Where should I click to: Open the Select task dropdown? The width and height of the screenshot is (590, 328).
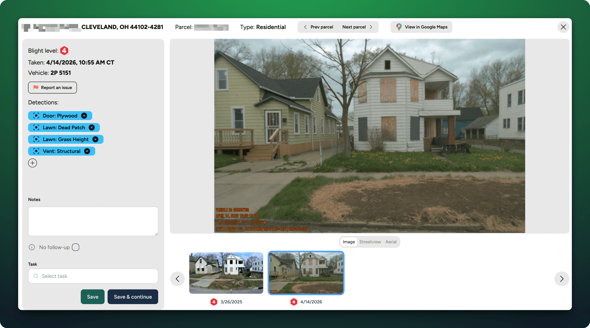93,276
